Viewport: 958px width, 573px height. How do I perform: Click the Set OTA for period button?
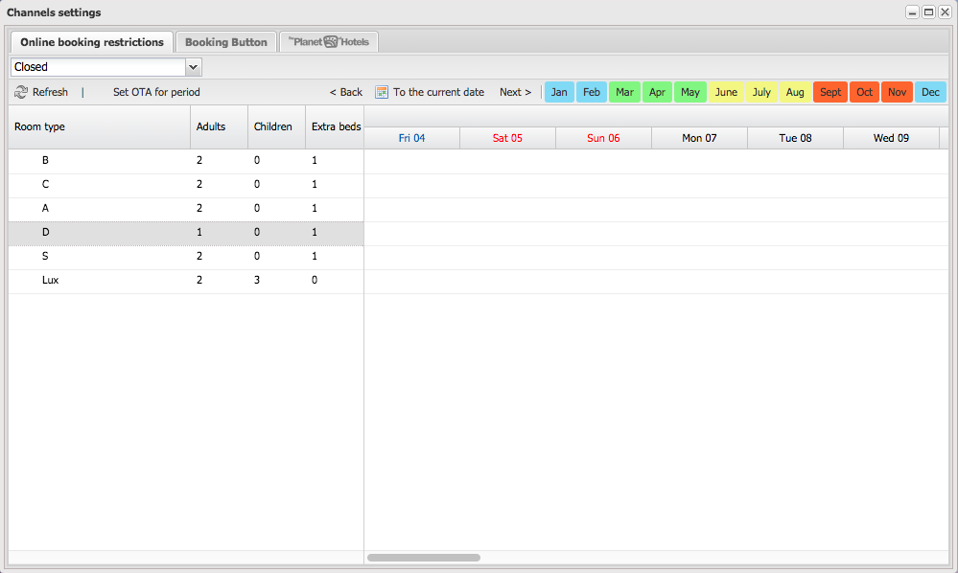coord(156,92)
